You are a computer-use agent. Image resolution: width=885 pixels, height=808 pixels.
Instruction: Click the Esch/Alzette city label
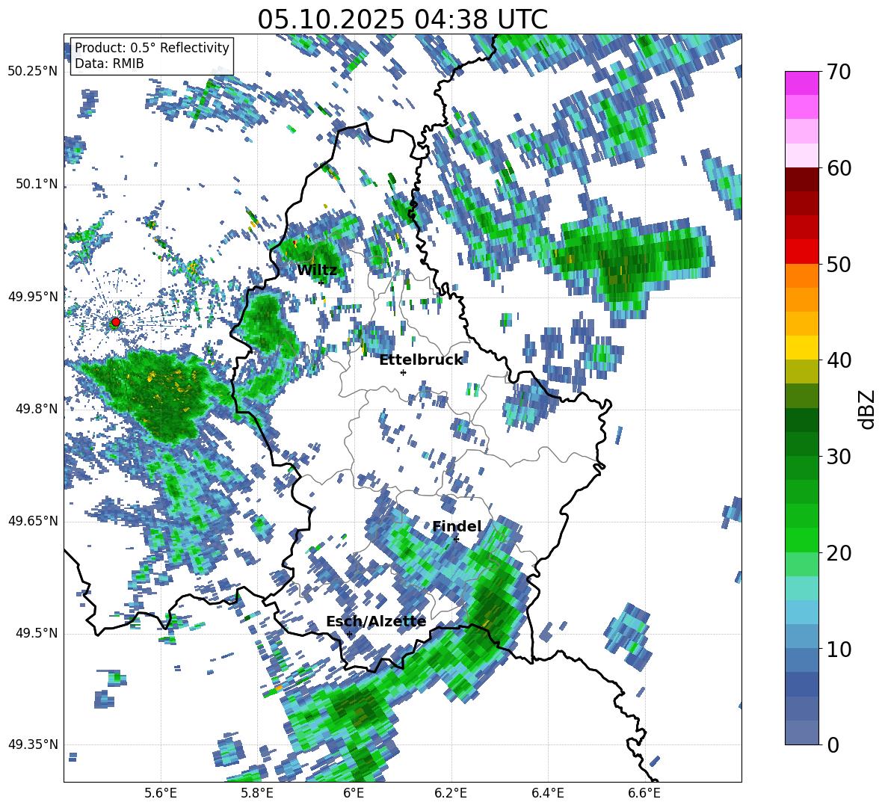(376, 622)
